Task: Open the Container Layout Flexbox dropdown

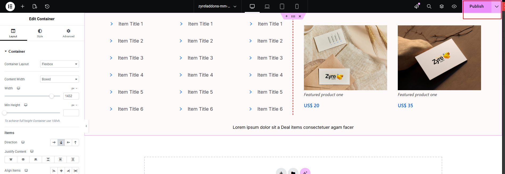Action: click(60, 64)
